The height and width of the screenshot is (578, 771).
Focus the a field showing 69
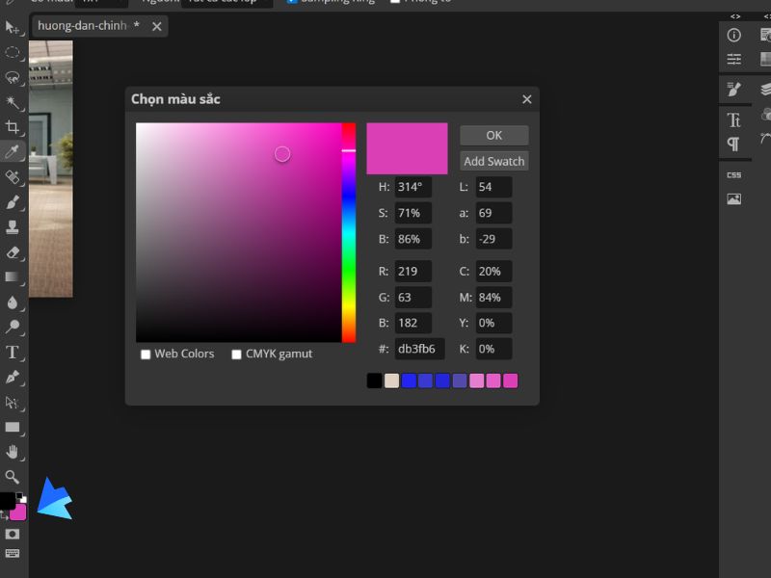[493, 213]
